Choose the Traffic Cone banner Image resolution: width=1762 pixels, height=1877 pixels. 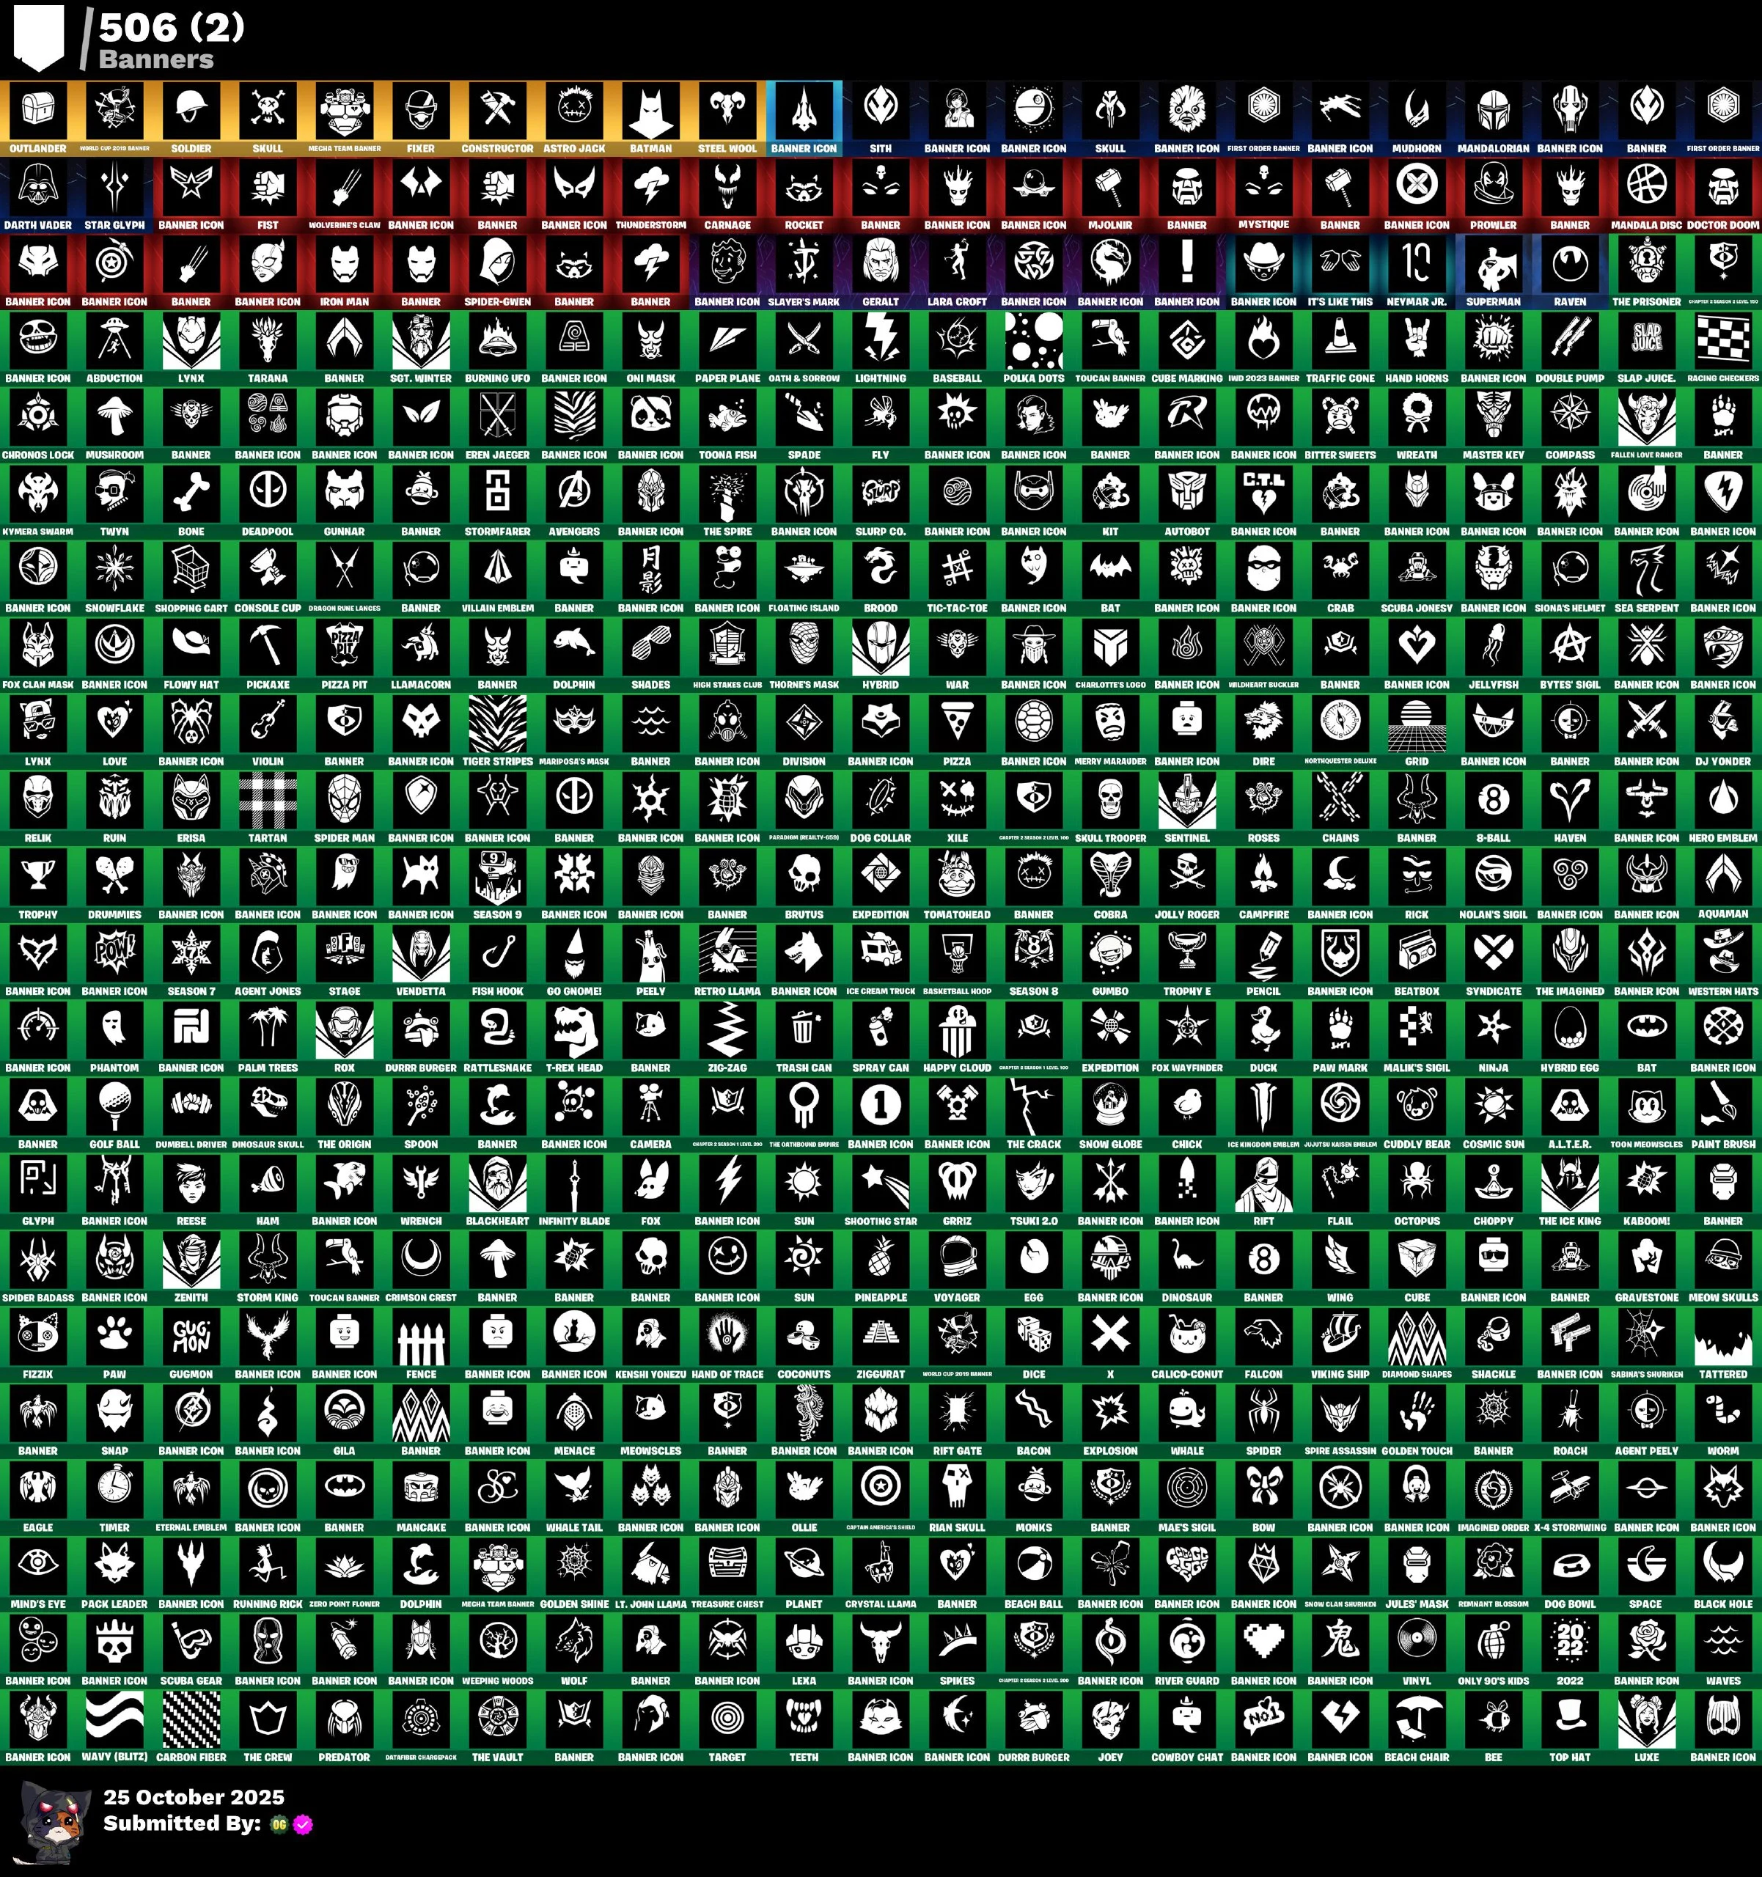(x=1340, y=340)
